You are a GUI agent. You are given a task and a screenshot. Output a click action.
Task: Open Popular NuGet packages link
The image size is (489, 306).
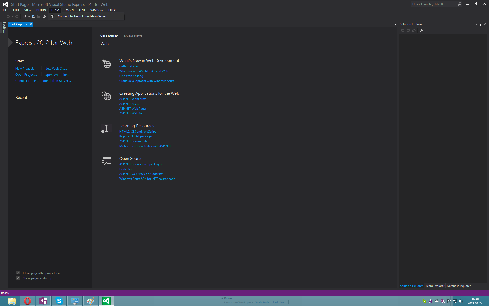tap(136, 136)
